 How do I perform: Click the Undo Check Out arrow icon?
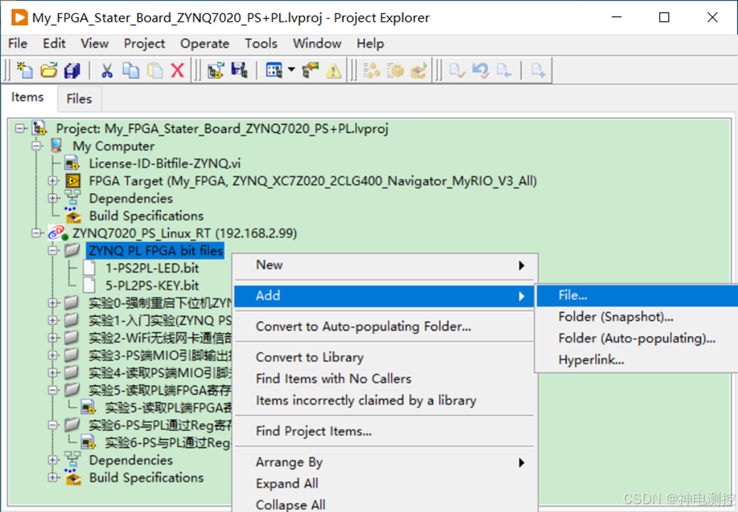(481, 70)
